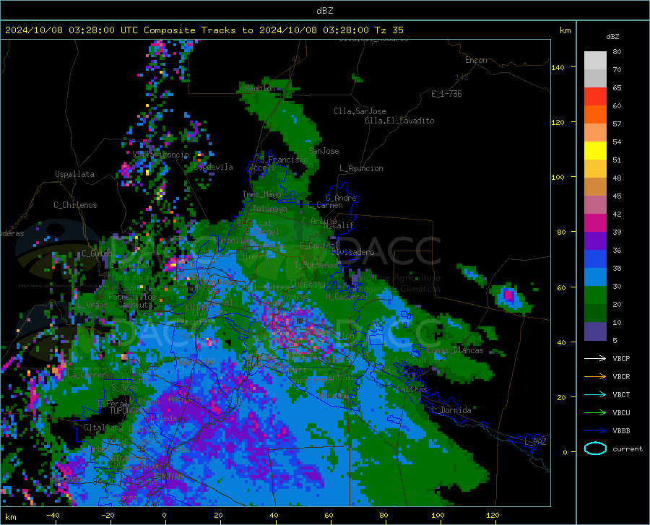This screenshot has width=650, height=525.
Task: Click the Encon place label
Action: tap(476, 60)
